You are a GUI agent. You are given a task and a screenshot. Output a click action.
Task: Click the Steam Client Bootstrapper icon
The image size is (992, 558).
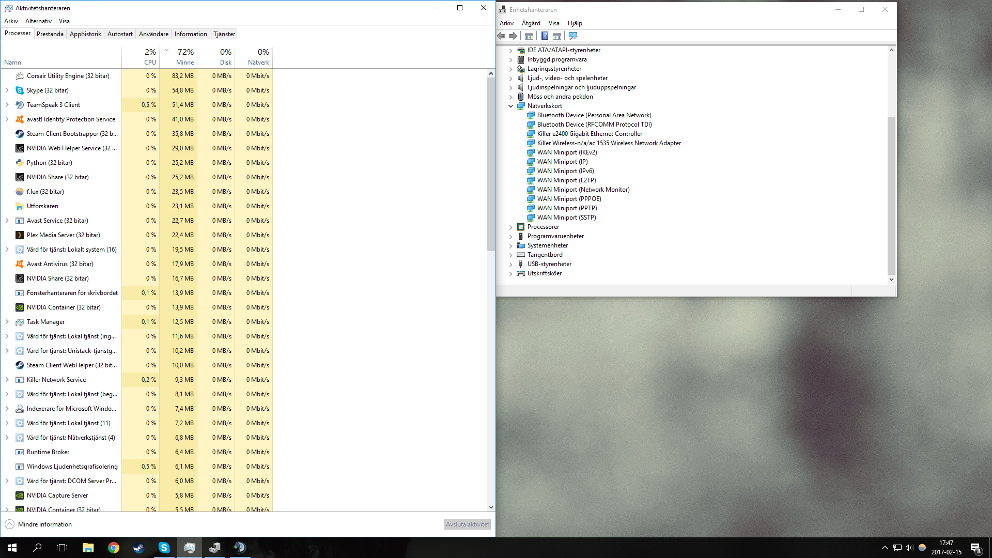point(20,134)
